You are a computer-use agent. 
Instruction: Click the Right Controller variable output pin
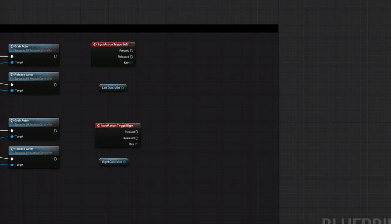(x=124, y=162)
